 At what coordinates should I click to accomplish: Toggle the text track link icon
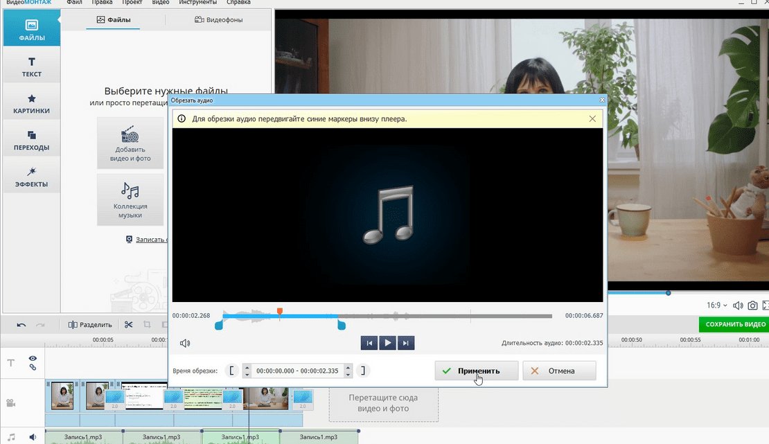pyautogui.click(x=32, y=367)
